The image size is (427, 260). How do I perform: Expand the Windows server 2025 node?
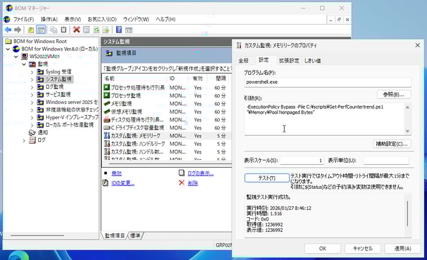32,103
